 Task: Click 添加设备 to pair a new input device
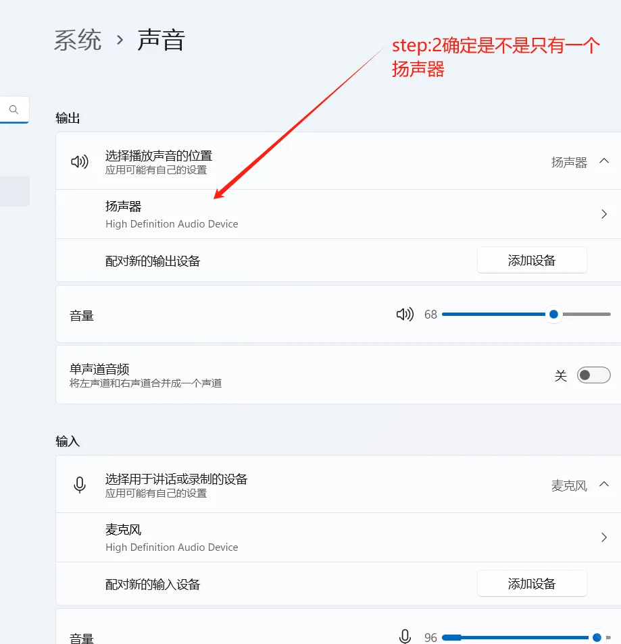[x=531, y=583]
